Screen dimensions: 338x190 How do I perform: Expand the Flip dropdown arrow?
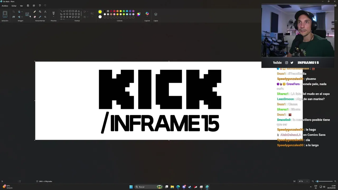22,17
